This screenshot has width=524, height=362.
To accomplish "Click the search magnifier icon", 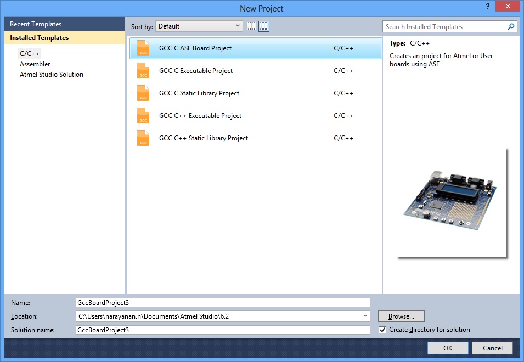I will tap(511, 26).
